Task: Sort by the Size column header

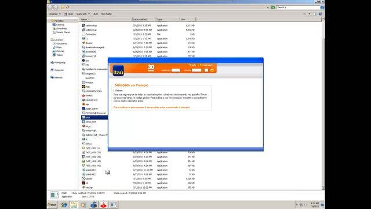Action: (188, 19)
